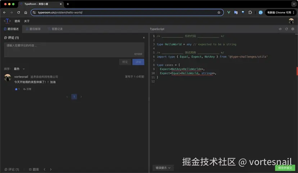
Task: Expand the 错误提示 panel at the bottom
Action: point(163,168)
